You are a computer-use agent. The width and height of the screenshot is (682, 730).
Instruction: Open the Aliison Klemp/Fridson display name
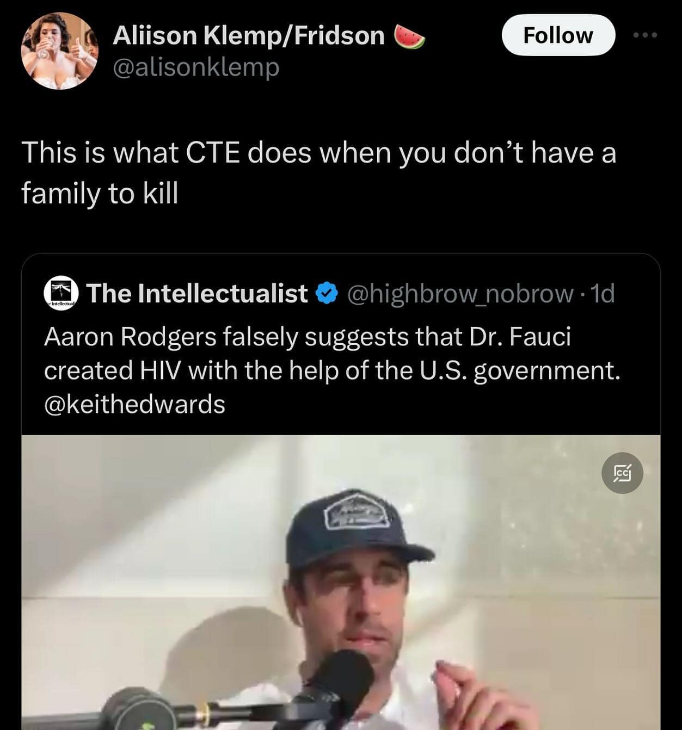click(x=249, y=36)
